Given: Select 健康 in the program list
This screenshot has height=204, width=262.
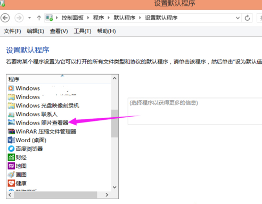Looking at the screenshot, I should [x=21, y=183].
